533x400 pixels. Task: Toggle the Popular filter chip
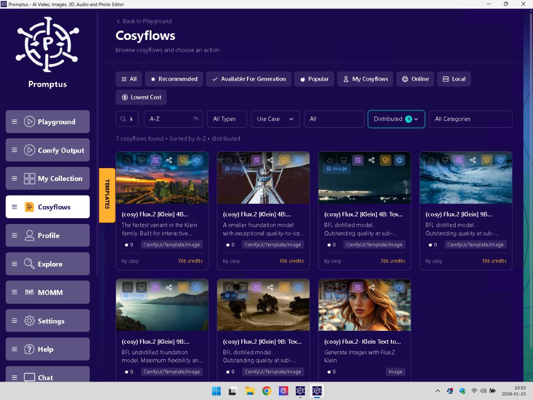(314, 79)
